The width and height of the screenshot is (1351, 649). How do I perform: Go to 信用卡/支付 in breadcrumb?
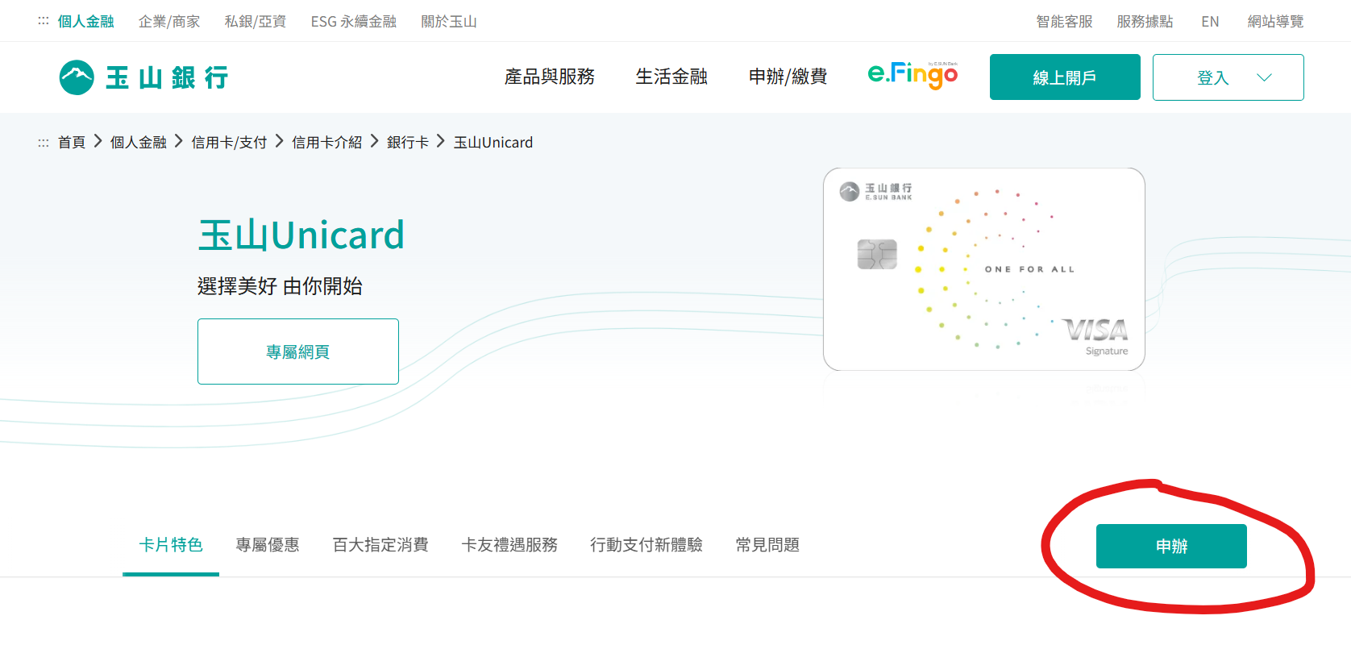[x=229, y=143]
